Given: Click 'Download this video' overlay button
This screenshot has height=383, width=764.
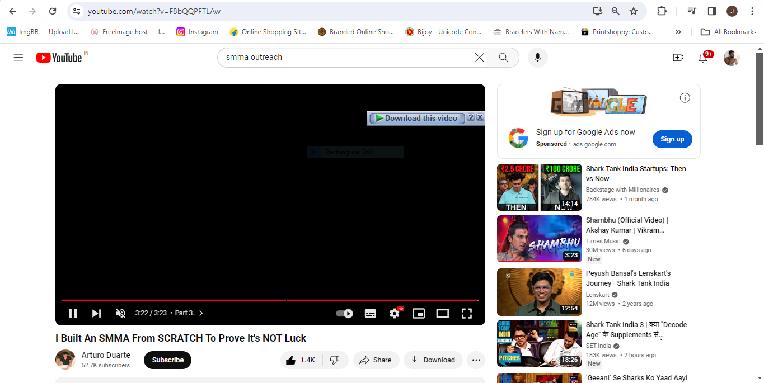Looking at the screenshot, I should point(416,118).
